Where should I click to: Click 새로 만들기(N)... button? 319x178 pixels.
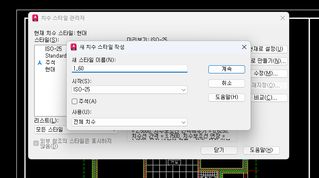point(269,61)
